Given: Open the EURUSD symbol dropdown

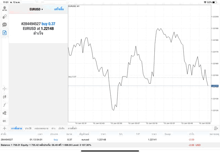Looking at the screenshot, I should 36,9.
